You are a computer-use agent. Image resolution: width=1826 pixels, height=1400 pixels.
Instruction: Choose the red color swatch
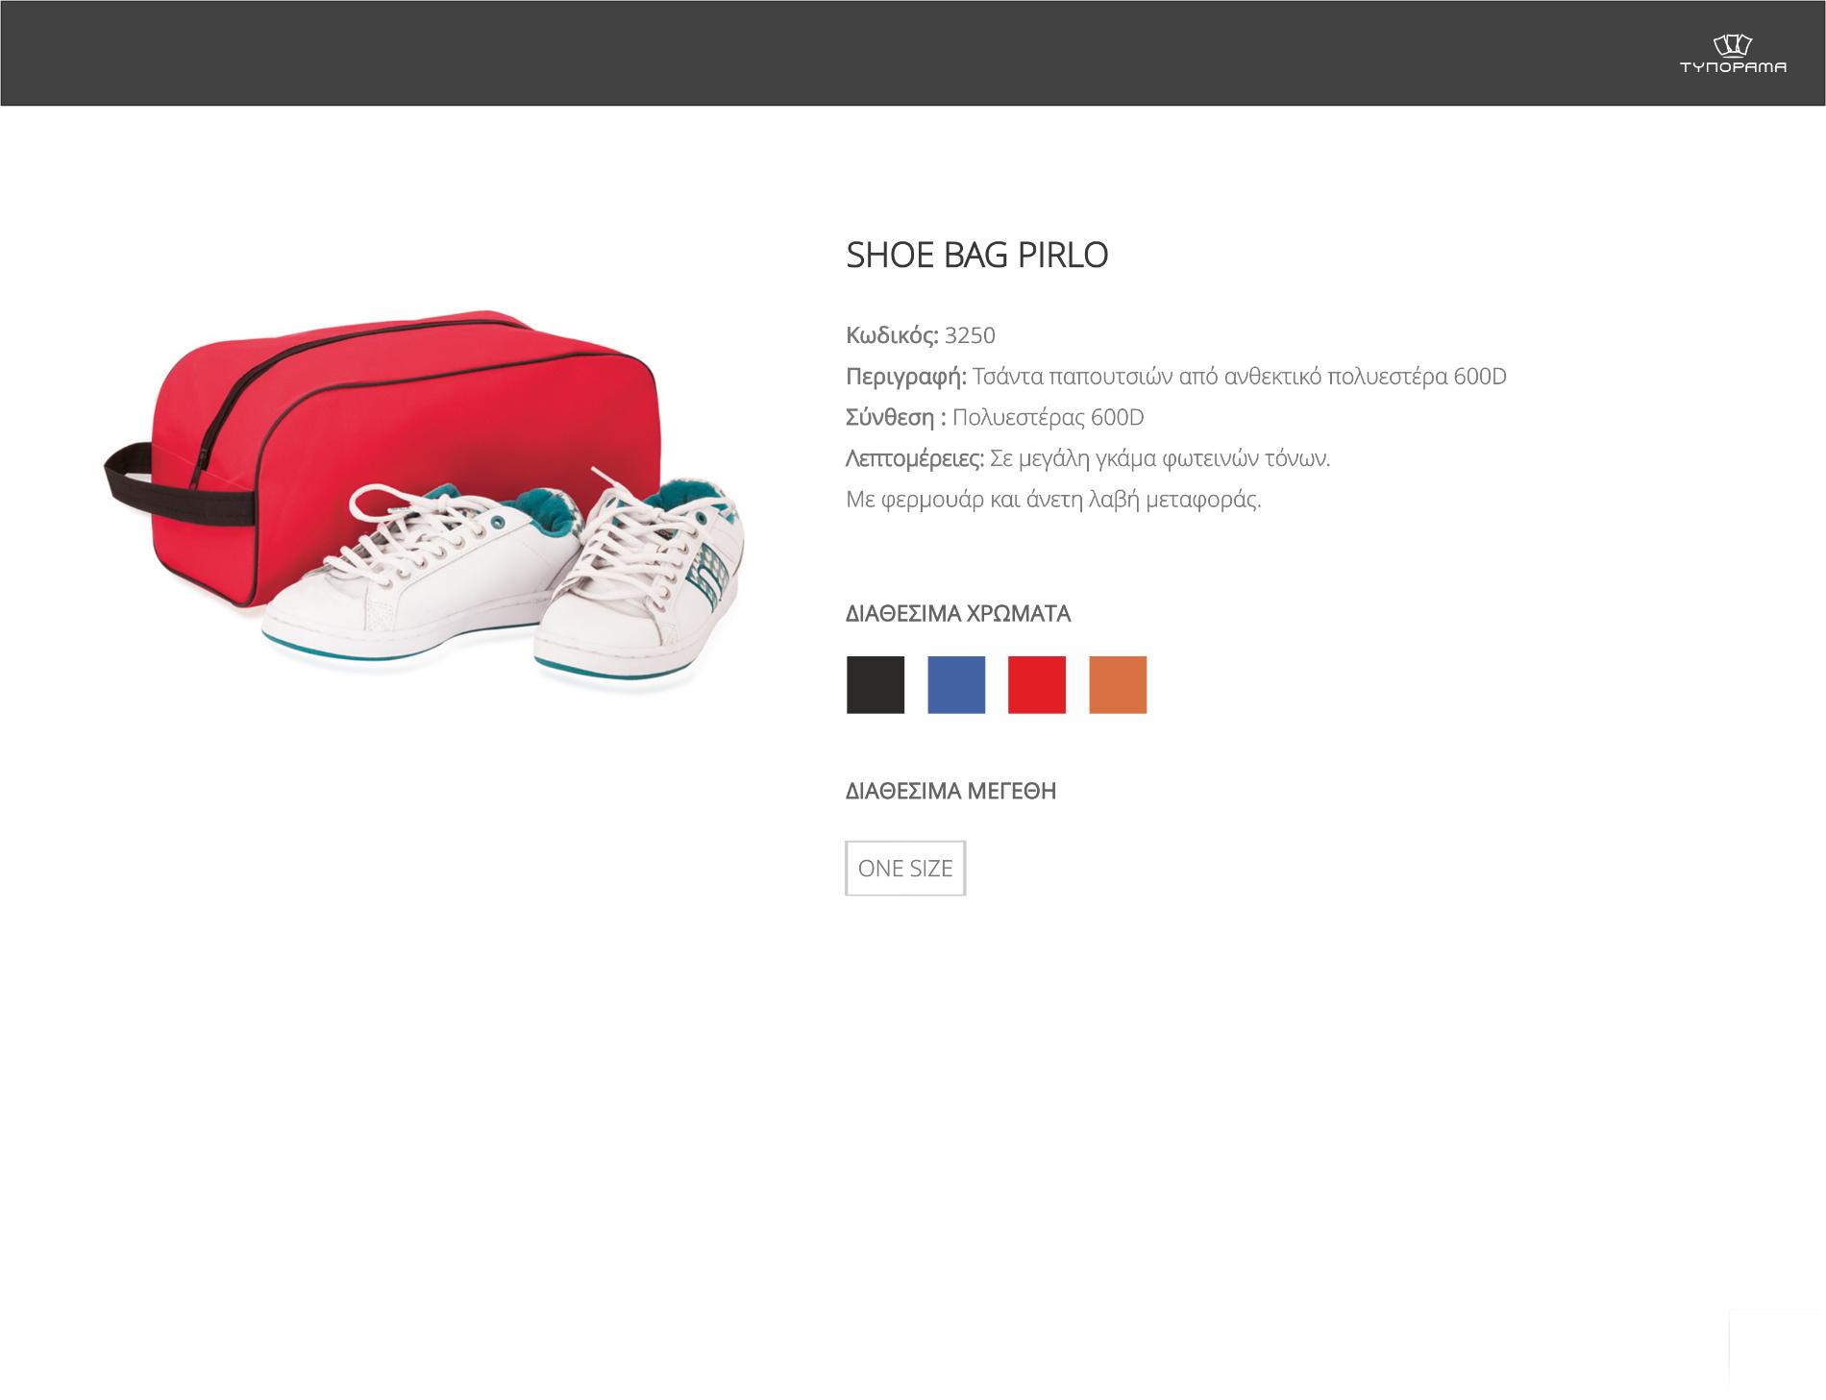tap(1037, 685)
